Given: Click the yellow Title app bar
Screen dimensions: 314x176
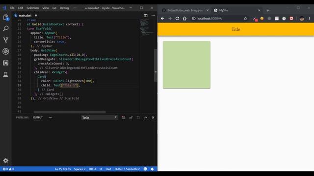Looking at the screenshot, I should [235, 29].
